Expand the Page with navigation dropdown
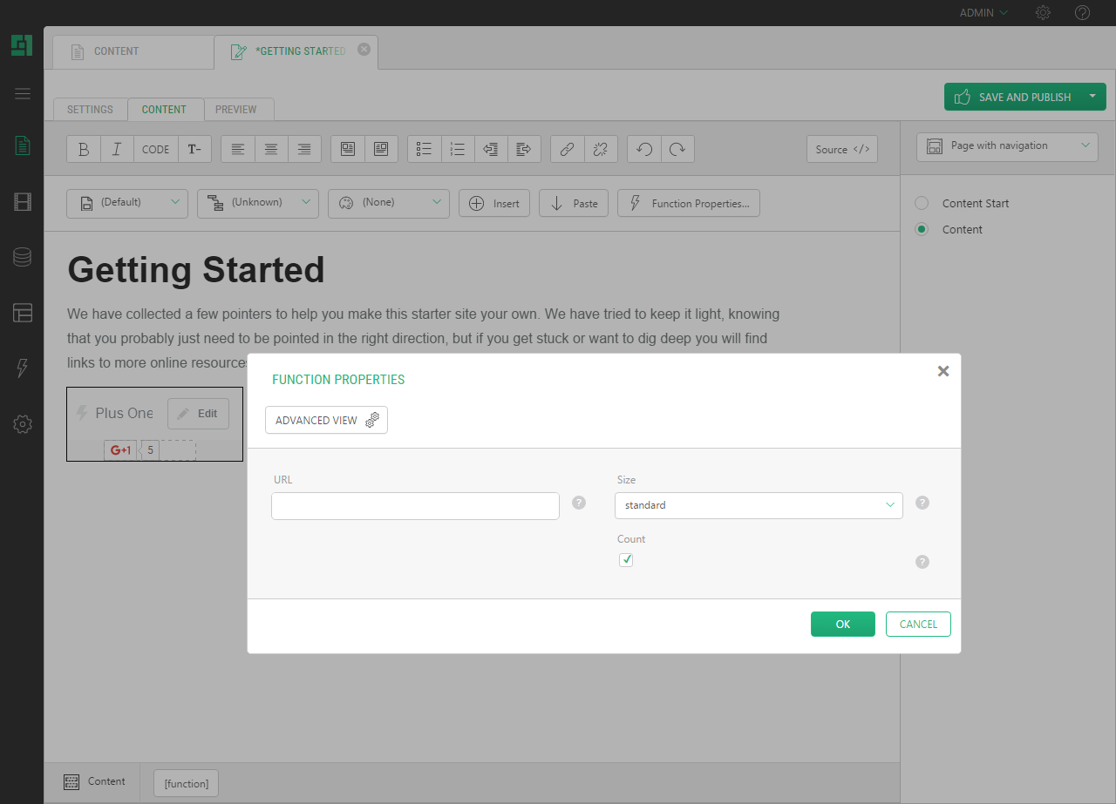 [1007, 146]
